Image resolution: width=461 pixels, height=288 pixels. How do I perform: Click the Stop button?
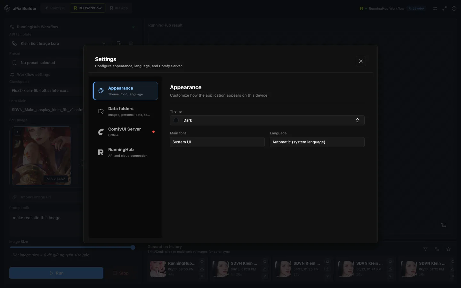(121, 273)
